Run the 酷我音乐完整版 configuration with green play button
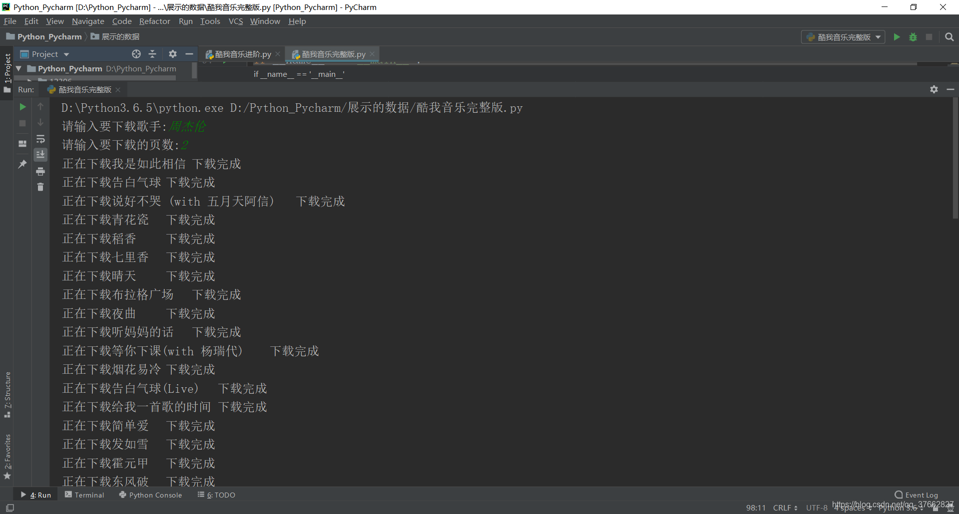959x514 pixels. click(897, 37)
